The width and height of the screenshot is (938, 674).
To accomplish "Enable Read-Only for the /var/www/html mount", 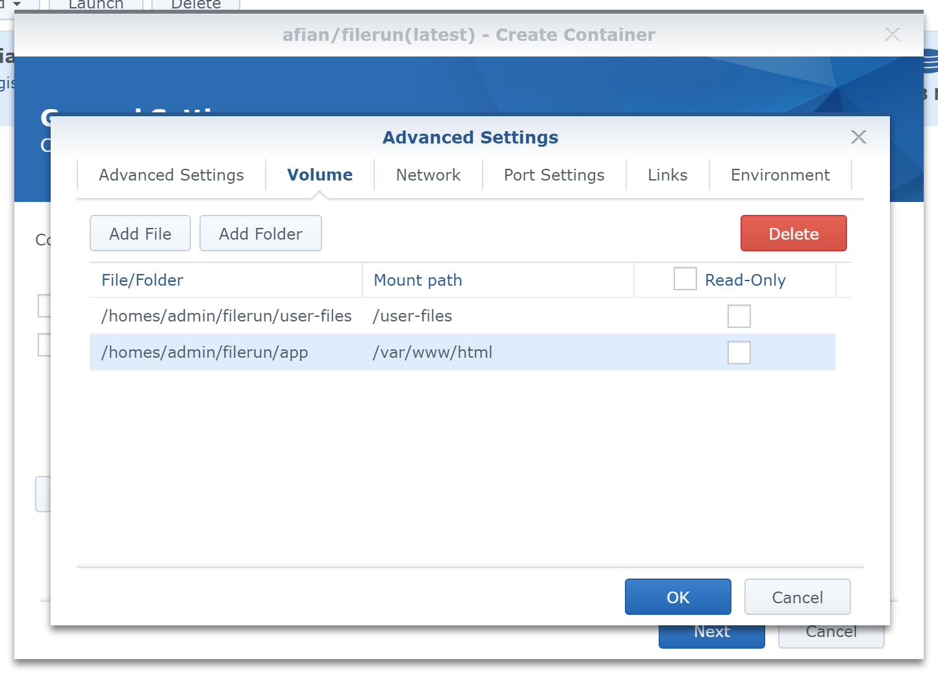I will point(739,353).
